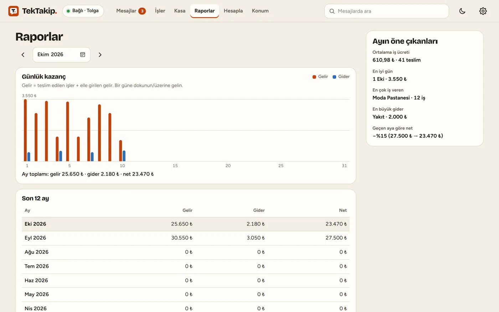Viewport: 499px width, 312px height.
Task: Select the Haz 2026 table row
Action: 186,281
